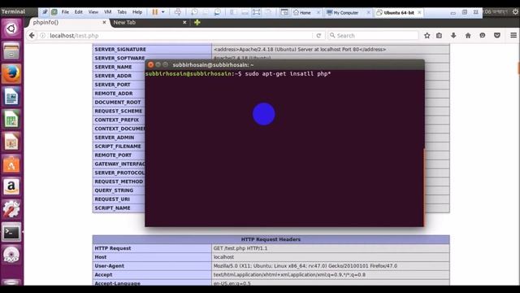Image resolution: width=520 pixels, height=293 pixels.
Task: Reload the localhost page in Firefox
Action: [x=318, y=36]
